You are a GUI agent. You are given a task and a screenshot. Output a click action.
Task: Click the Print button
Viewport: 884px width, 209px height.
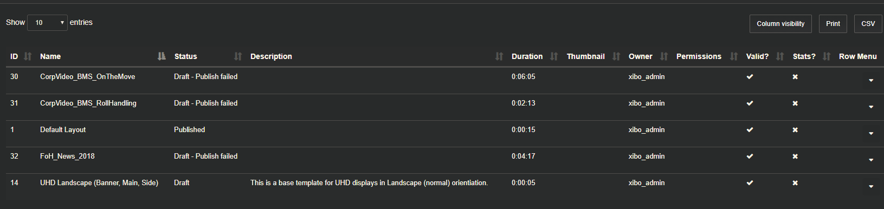click(x=833, y=24)
